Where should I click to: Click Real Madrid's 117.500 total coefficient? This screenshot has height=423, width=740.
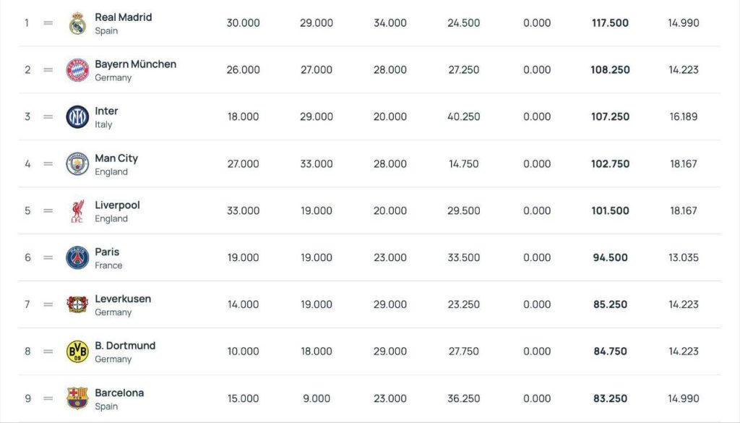point(610,23)
